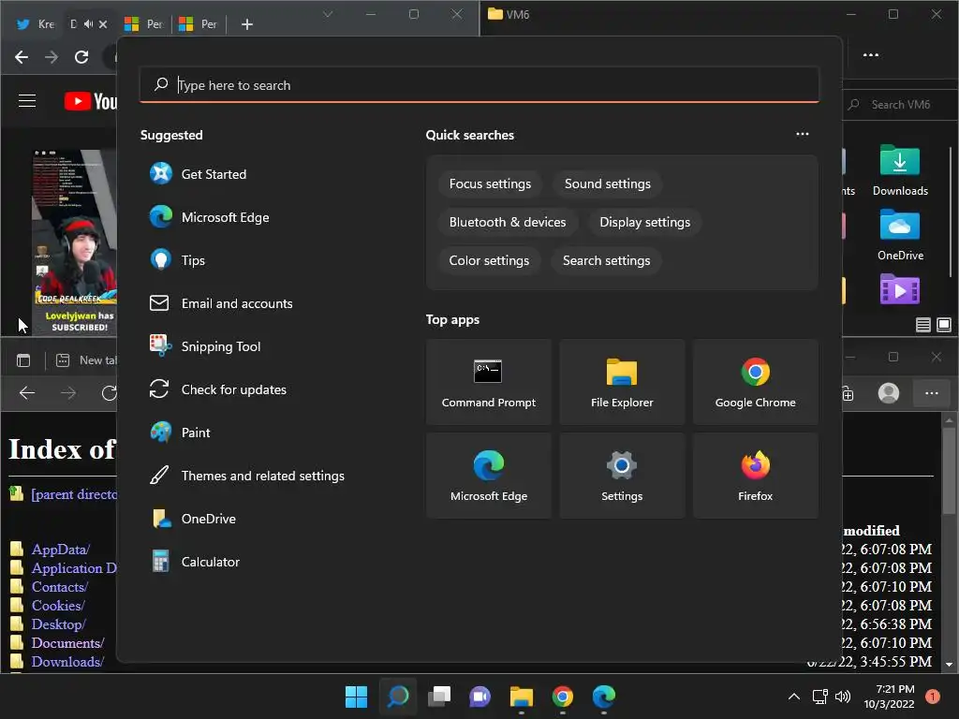Open the lower Edge window's menu
Screen dimensions: 959x719
(931, 393)
